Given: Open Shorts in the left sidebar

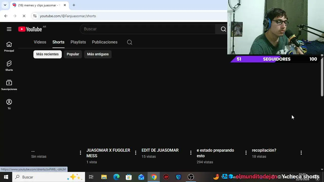Looking at the screenshot, I should tap(9, 66).
